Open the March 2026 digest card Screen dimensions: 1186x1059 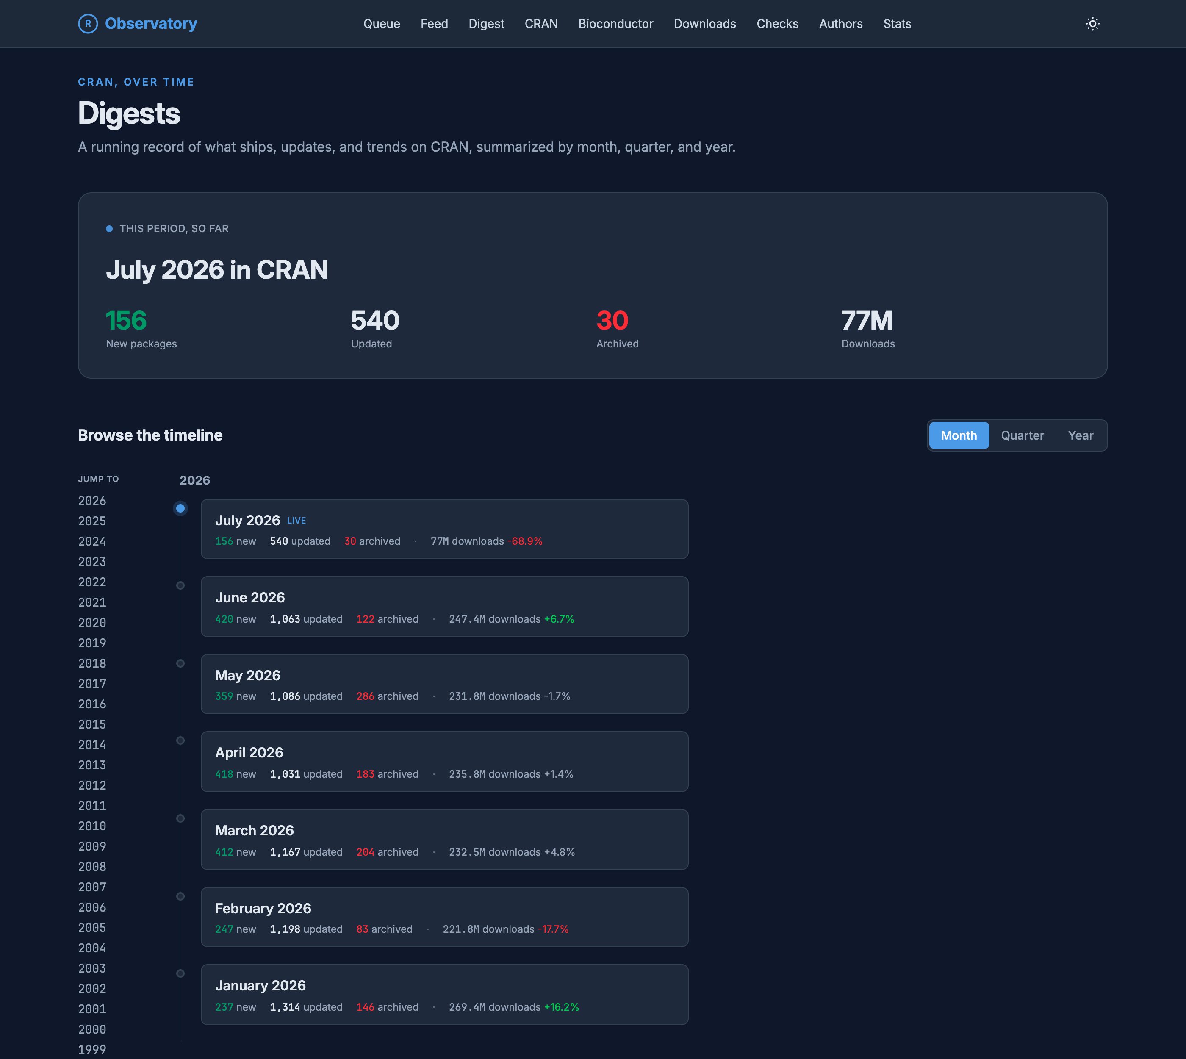pyautogui.click(x=445, y=840)
